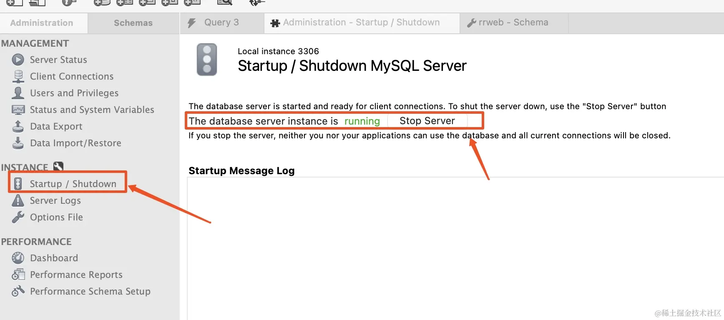724x320 pixels.
Task: Click the Stop Server button
Action: click(427, 121)
